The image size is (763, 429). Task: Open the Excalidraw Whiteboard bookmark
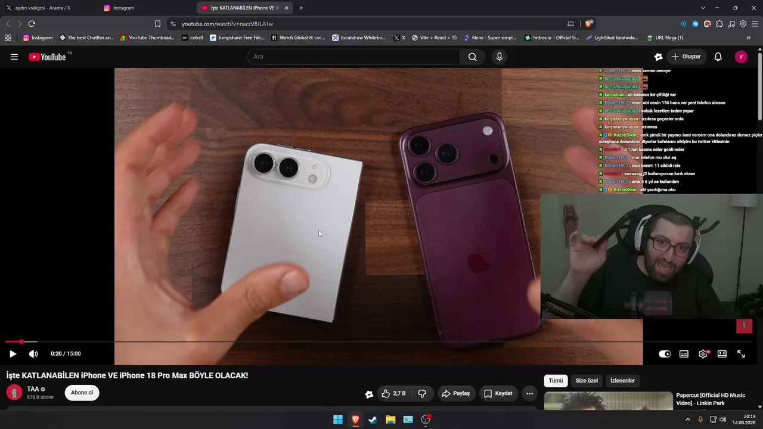(x=359, y=38)
